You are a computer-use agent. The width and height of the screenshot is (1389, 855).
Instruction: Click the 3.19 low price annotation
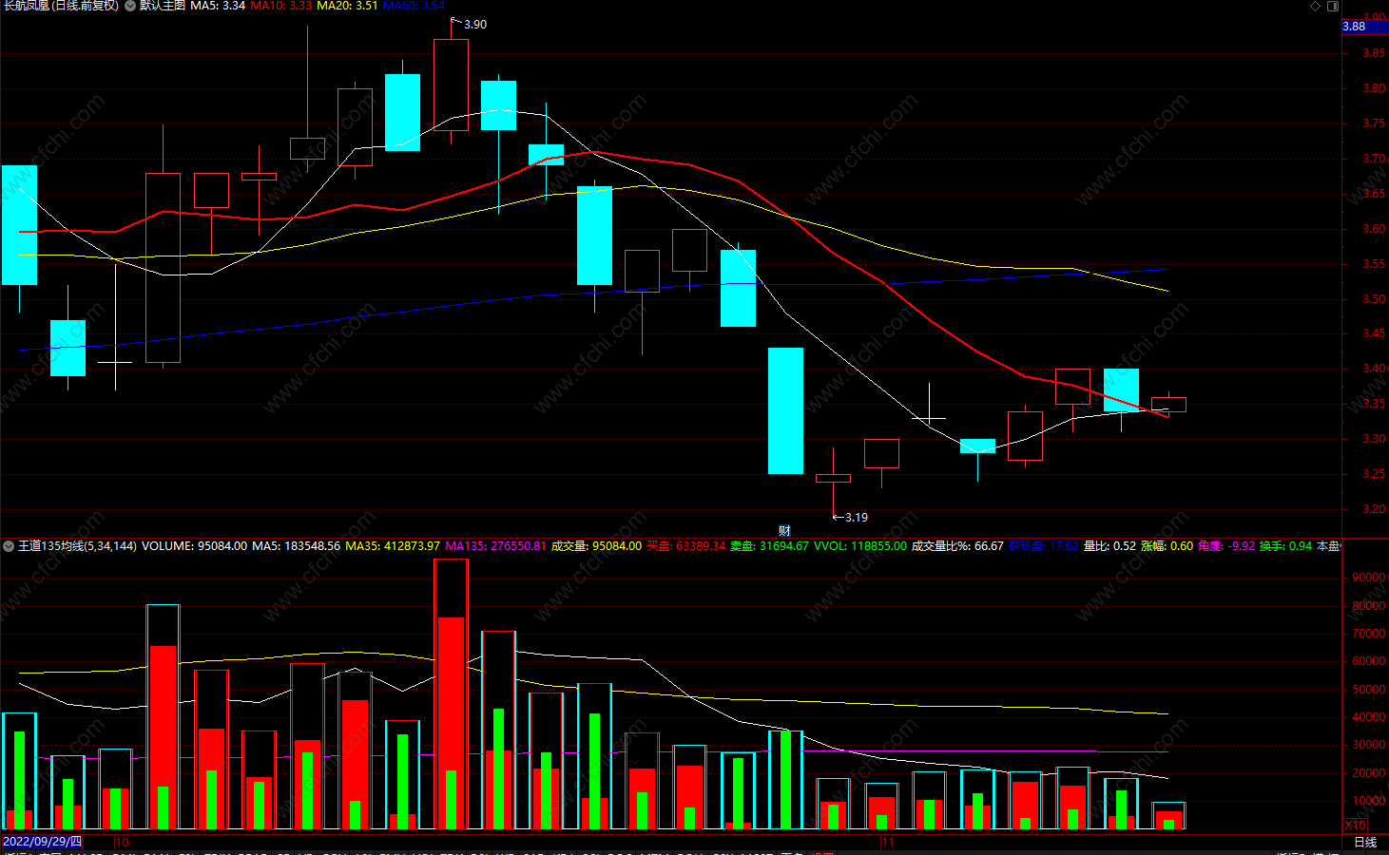point(856,518)
